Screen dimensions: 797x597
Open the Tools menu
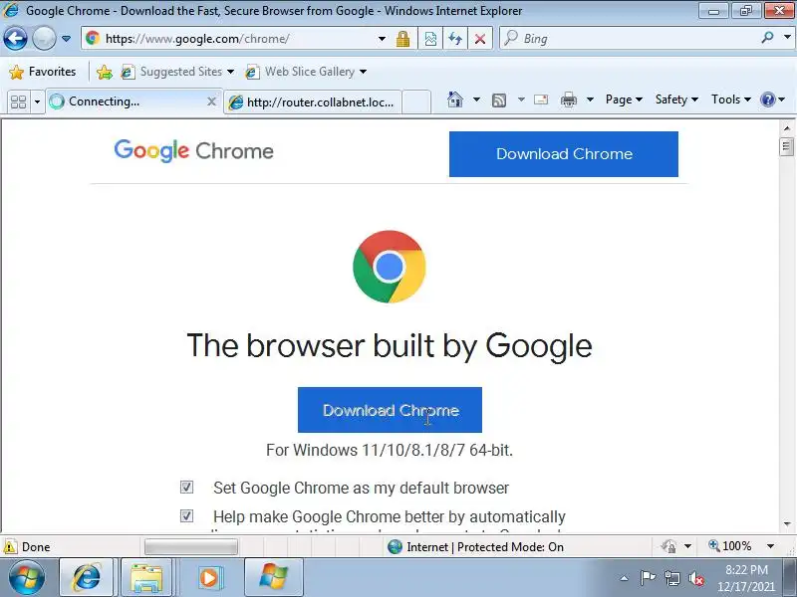730,99
